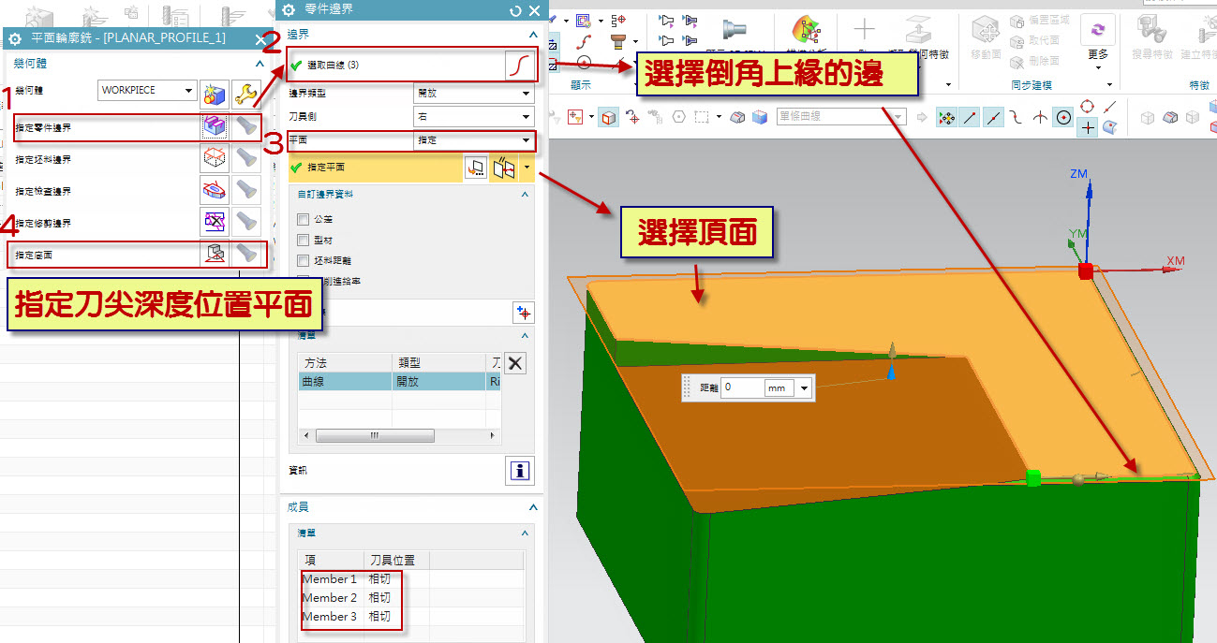Open the settings gear of 零件邊界 dialog
Viewport: 1217px width, 643px height.
289,10
